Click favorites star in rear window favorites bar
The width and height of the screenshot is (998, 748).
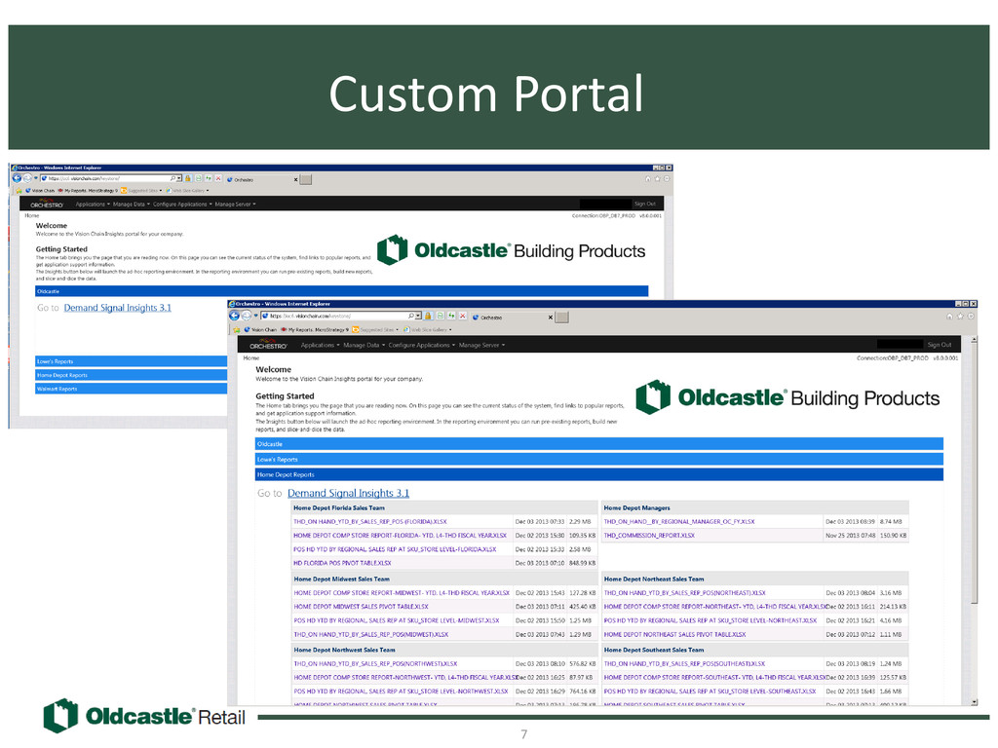point(19,190)
